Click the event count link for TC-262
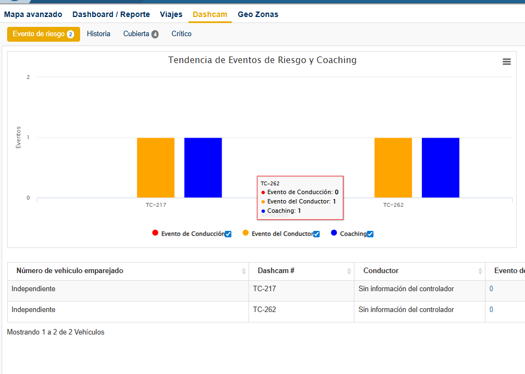This screenshot has width=525, height=374. [x=491, y=310]
